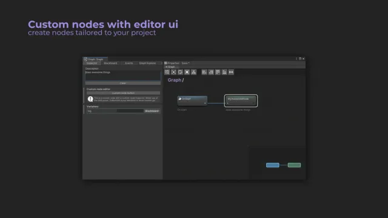The image size is (388, 218).
Task: Click 'does awesome things' label under node
Action: coord(238,110)
